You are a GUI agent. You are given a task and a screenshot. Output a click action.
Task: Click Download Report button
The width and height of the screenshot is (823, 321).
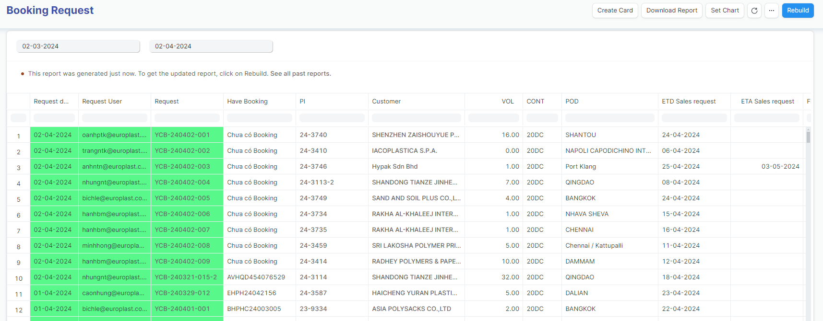671,11
